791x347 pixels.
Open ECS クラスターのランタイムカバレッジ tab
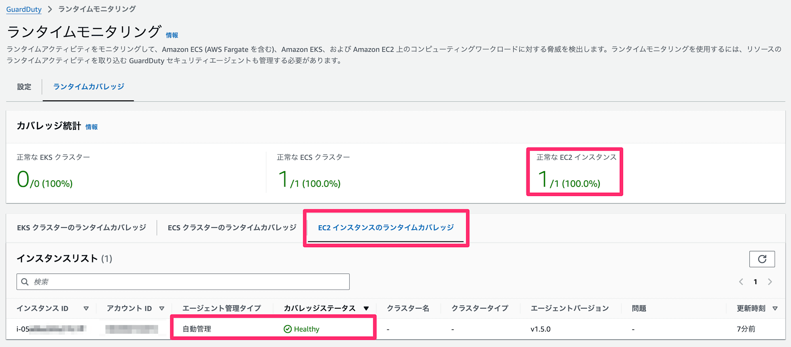coord(232,228)
